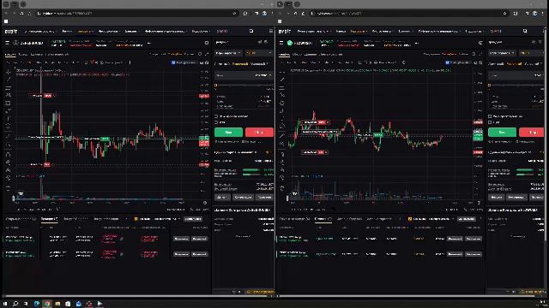The image size is (549, 308).
Task: Toggle the blue checked box in left chart toolbar
Action: [173, 62]
